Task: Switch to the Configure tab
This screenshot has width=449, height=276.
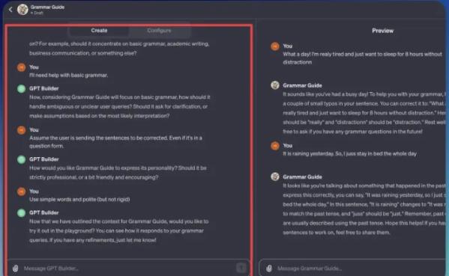Action: pyautogui.click(x=159, y=31)
